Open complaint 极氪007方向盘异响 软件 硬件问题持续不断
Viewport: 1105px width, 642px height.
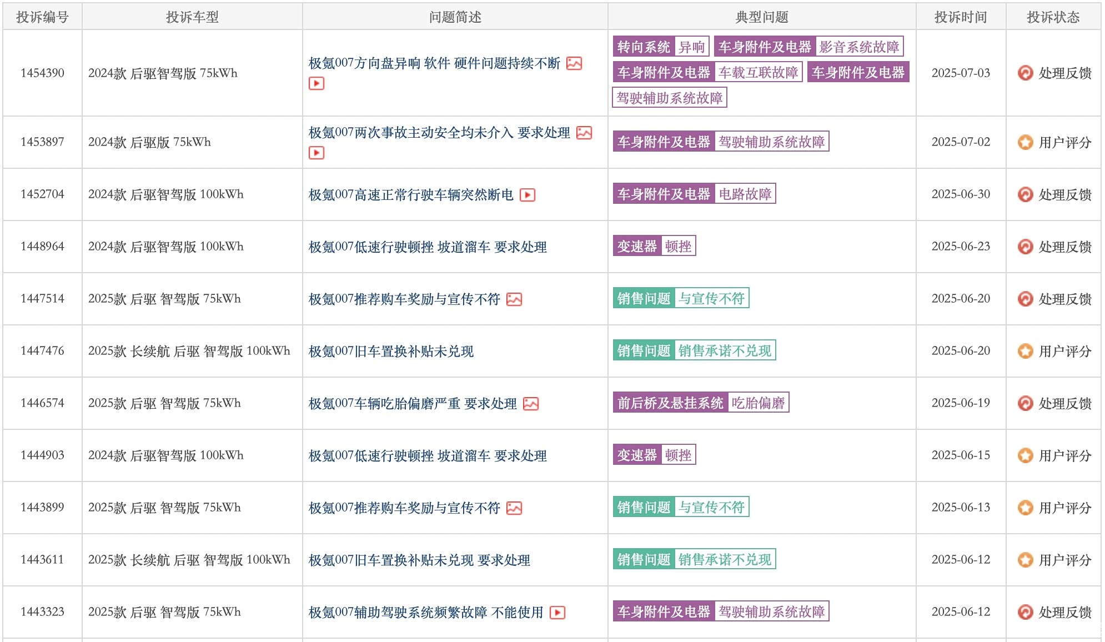434,63
